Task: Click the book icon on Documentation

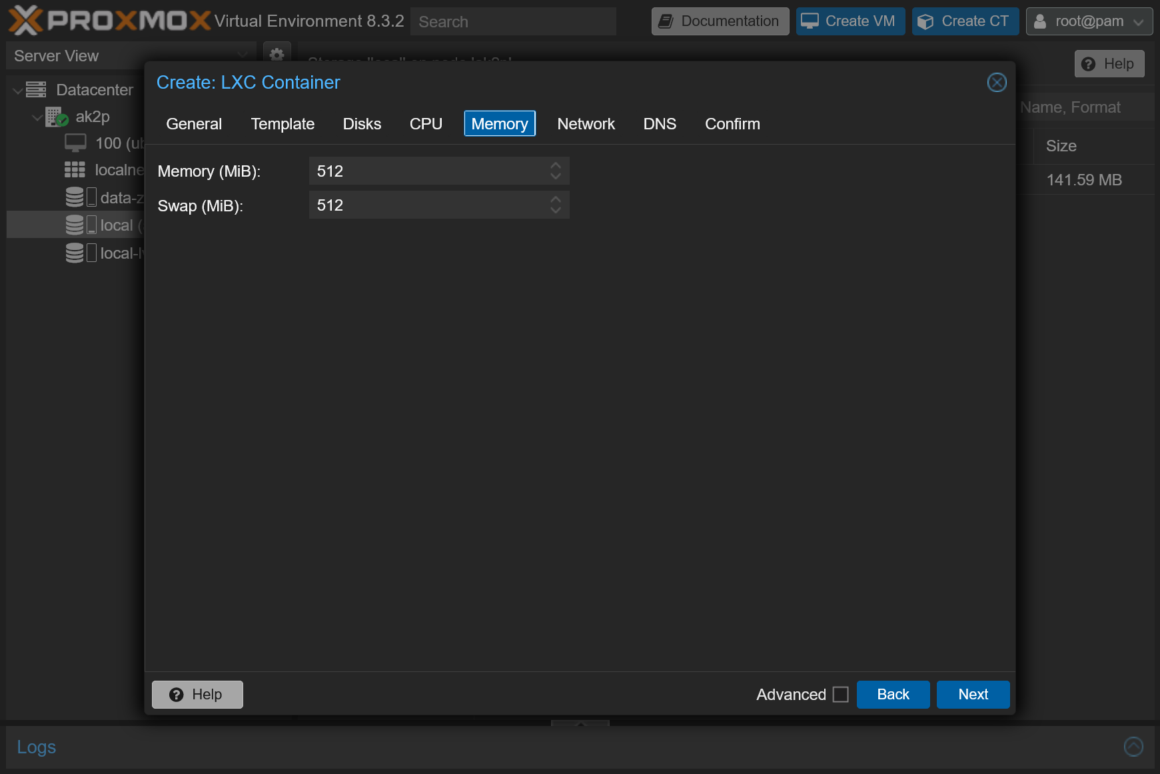Action: pos(666,21)
